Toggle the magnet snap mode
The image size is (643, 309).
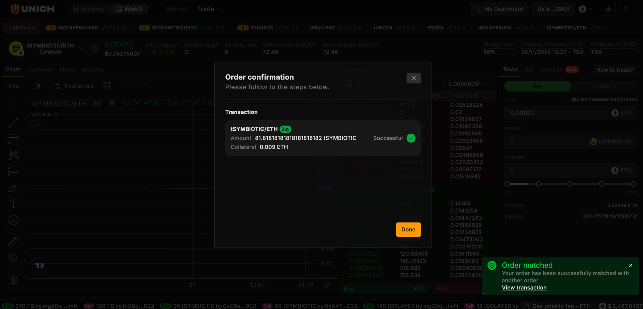[13, 280]
